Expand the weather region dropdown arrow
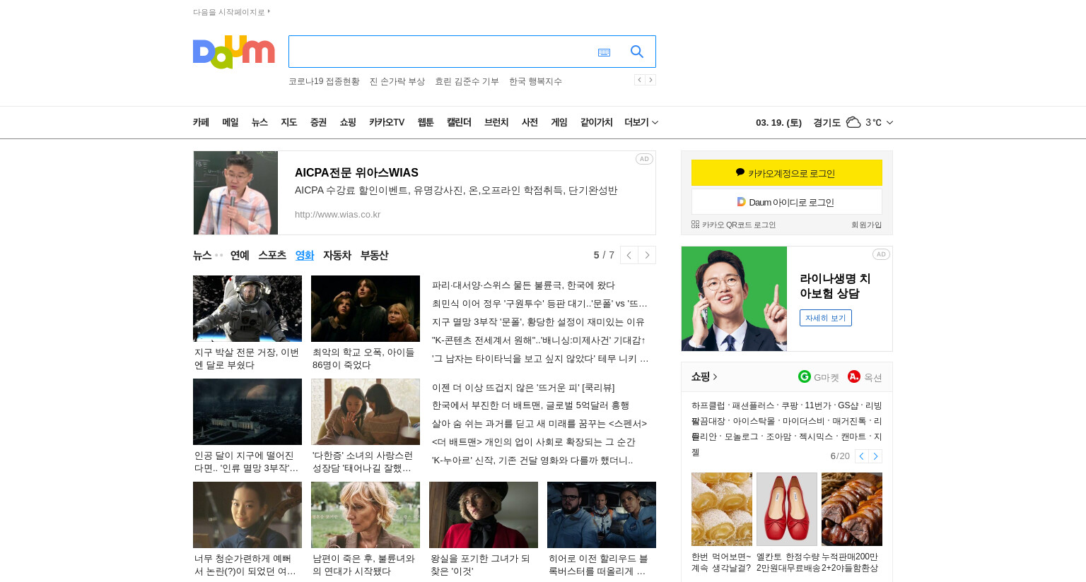 pos(889,122)
